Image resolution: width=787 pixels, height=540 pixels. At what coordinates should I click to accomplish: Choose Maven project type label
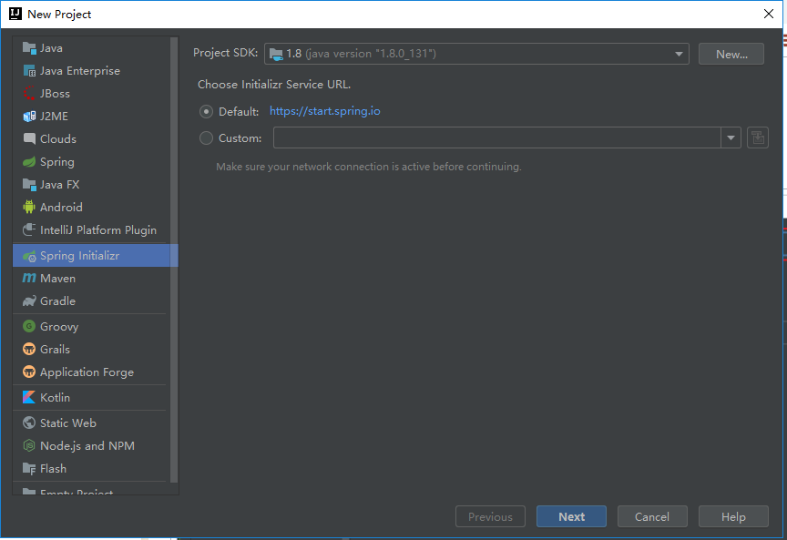(x=57, y=278)
